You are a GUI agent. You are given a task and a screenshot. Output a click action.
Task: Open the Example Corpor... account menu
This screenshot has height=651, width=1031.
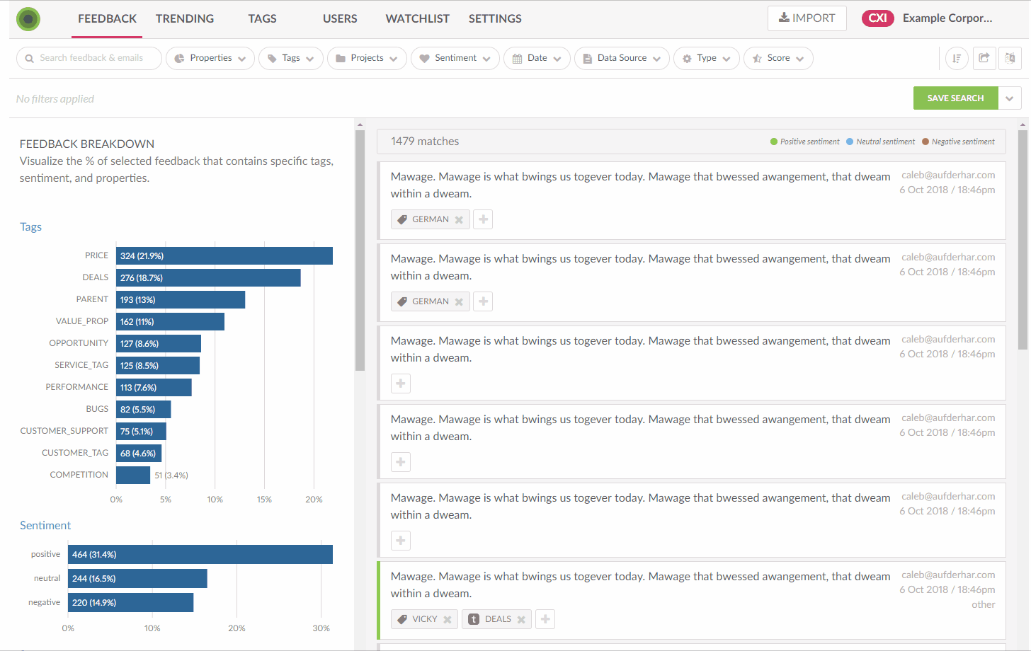pyautogui.click(x=947, y=18)
